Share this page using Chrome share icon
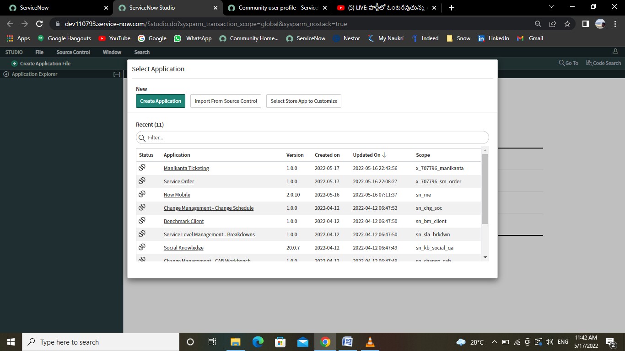625x351 pixels. click(x=553, y=24)
